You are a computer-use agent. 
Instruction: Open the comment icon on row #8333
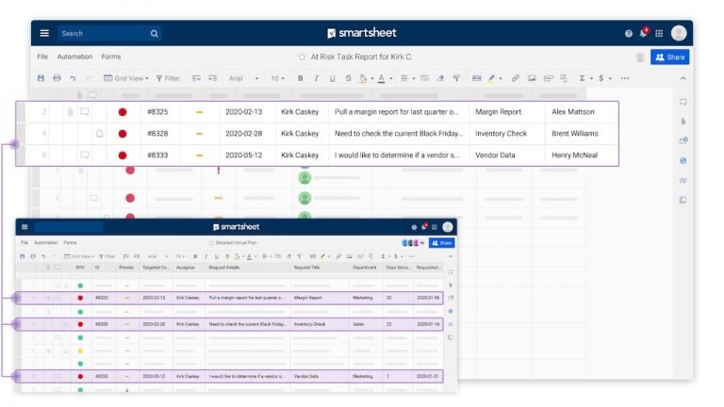(x=85, y=155)
